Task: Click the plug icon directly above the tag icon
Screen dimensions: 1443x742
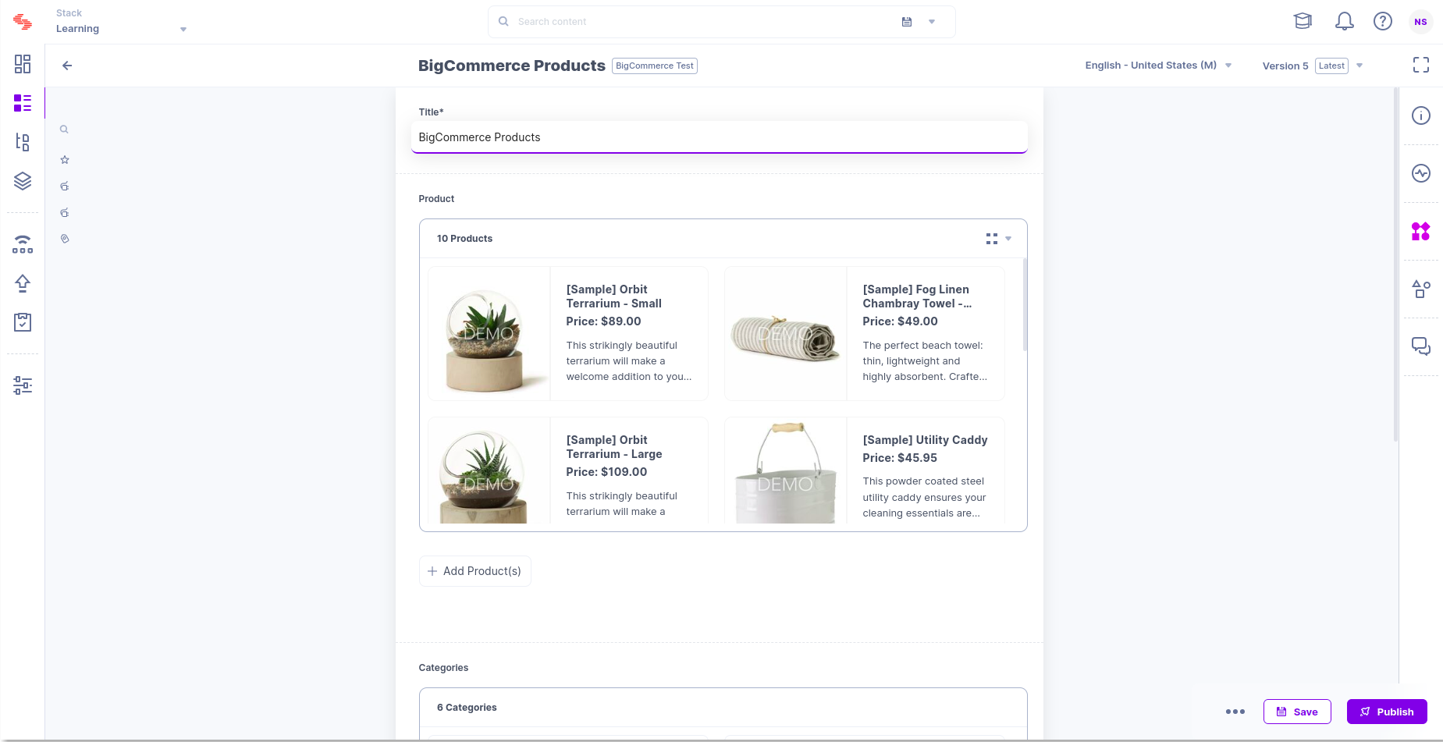Action: (x=65, y=213)
